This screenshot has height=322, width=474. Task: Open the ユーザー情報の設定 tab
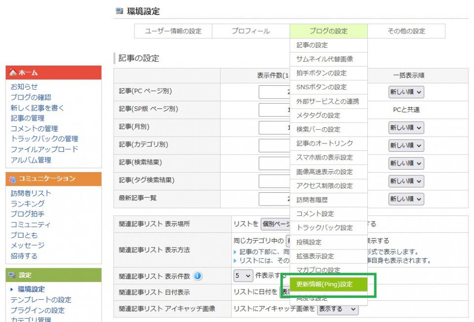coord(173,31)
